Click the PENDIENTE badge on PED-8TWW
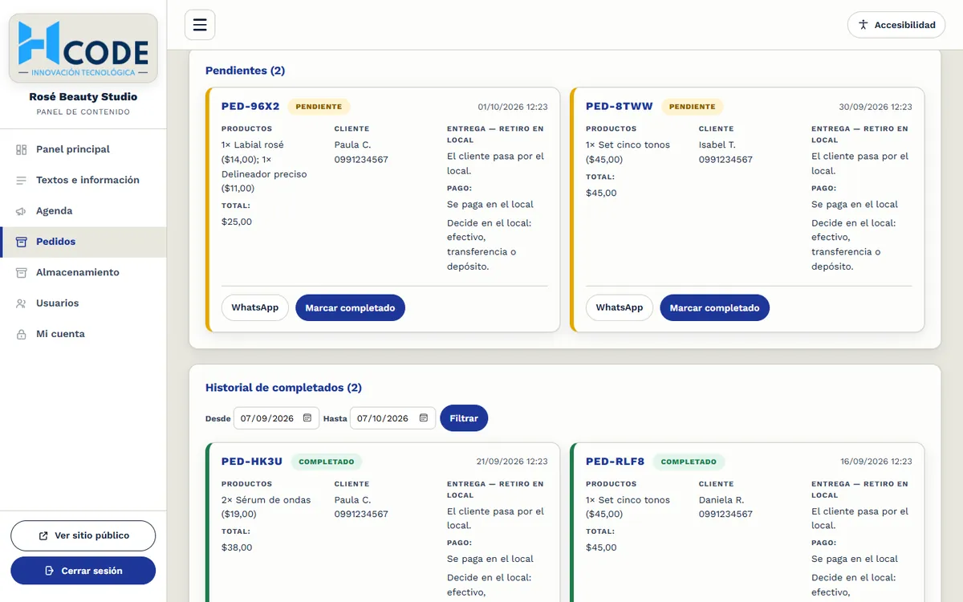The width and height of the screenshot is (963, 602). point(692,107)
